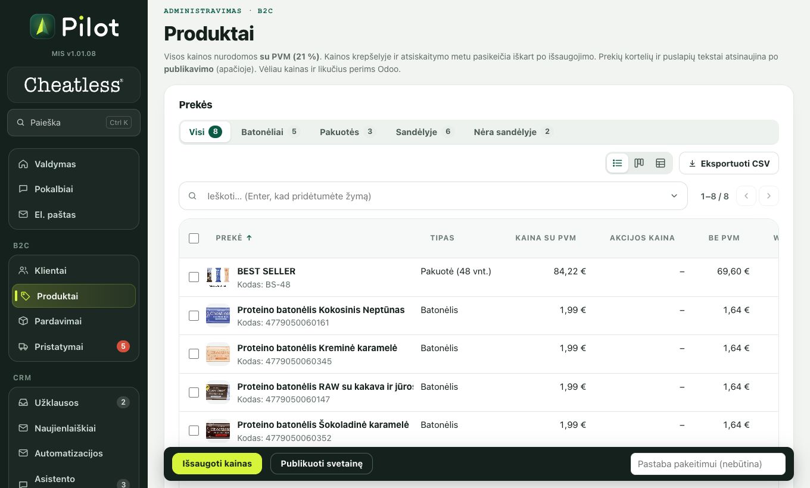The height and width of the screenshot is (488, 810).
Task: Go to previous page arrow
Action: pos(746,196)
